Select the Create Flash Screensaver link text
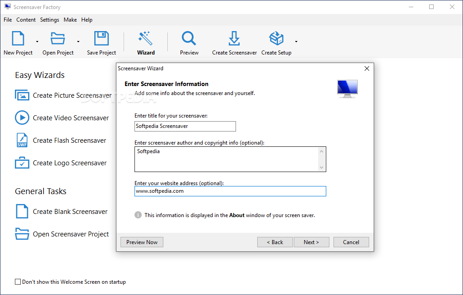 coord(69,141)
